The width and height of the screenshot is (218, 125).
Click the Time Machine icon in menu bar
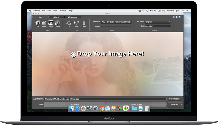(x=143, y=11)
